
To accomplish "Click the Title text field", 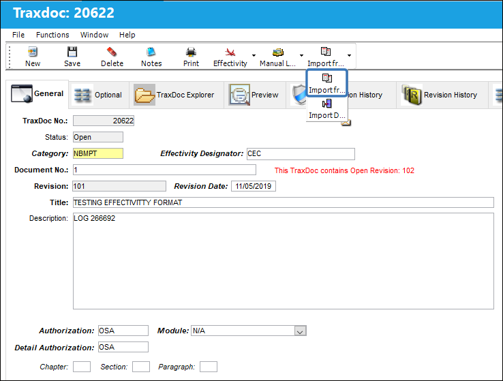I will click(x=284, y=202).
